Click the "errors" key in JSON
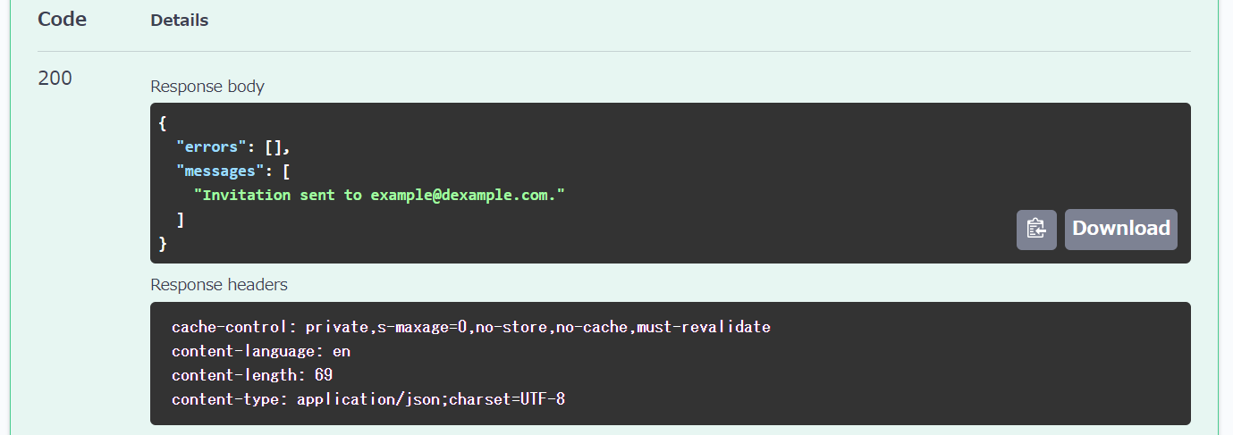1233x435 pixels. pos(212,146)
